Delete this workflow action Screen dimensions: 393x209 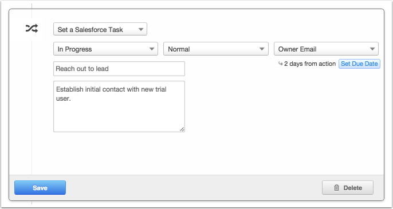click(x=348, y=188)
